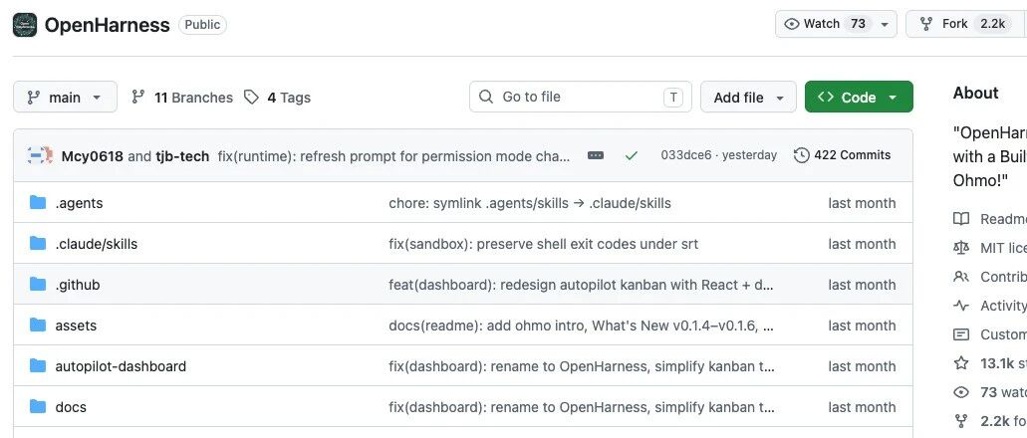Open commit 'feat(dashboard): redesign autopilot kanban'
The width and height of the screenshot is (1027, 438).
tap(582, 285)
